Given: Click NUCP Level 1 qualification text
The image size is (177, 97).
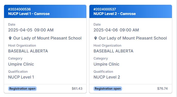Looking at the screenshot, I should 21,77.
